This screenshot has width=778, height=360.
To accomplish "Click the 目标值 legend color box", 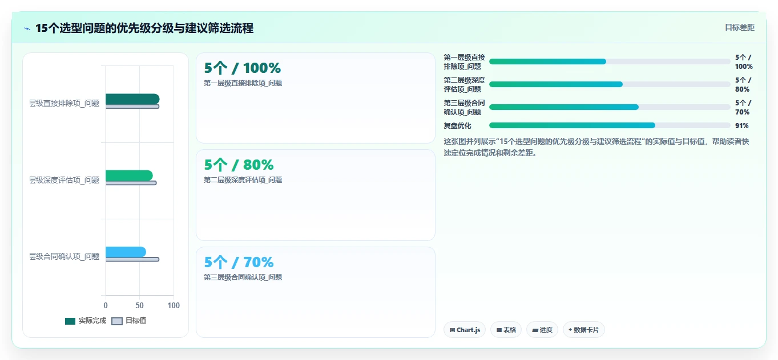I will 116,321.
